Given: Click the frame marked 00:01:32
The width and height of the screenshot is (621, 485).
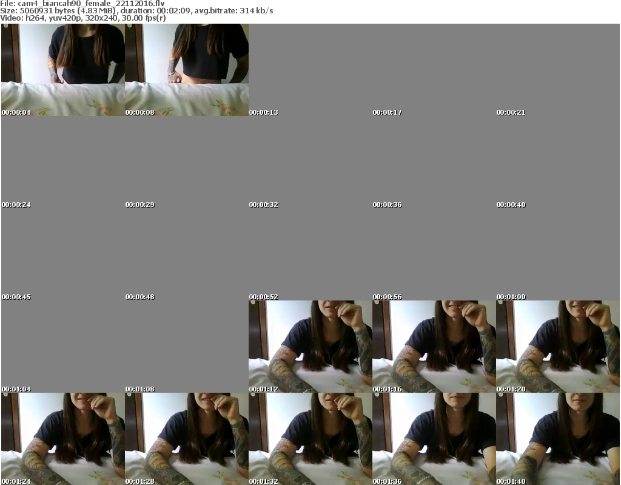Looking at the screenshot, I should pyautogui.click(x=310, y=439).
